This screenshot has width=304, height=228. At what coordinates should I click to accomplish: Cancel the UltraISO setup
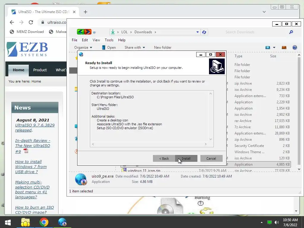pos(211,159)
